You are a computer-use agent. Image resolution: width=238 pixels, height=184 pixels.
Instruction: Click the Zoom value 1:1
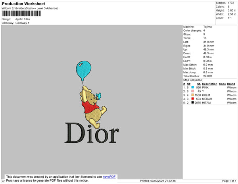click(230, 18)
